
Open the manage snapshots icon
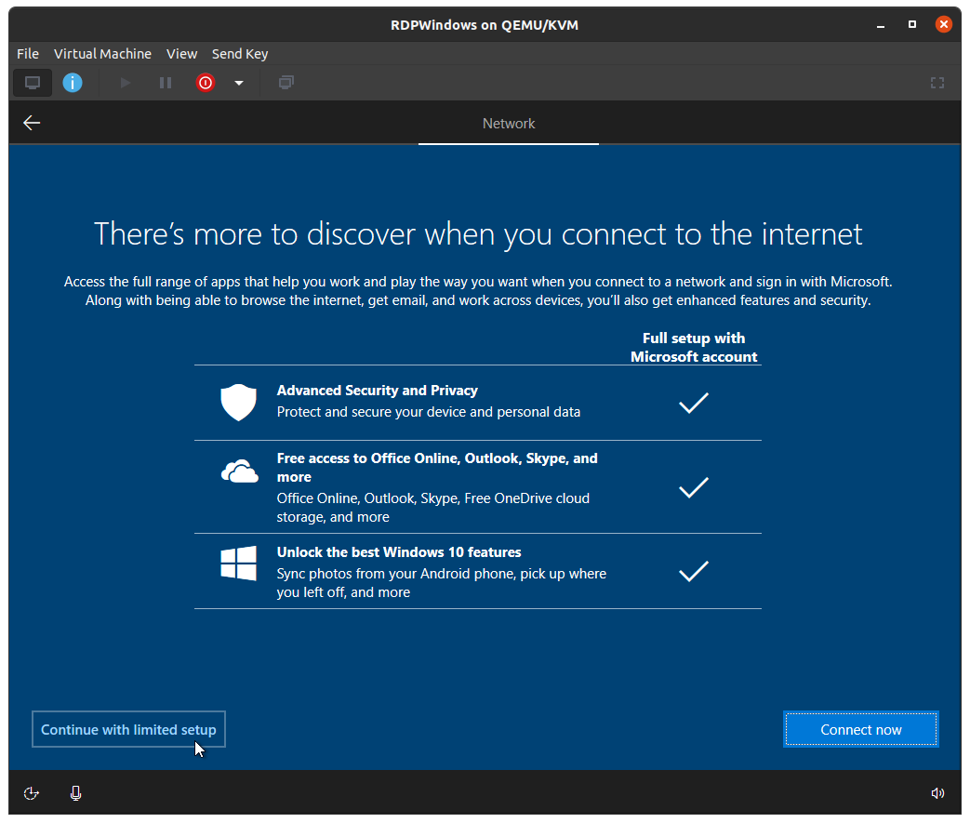click(286, 83)
